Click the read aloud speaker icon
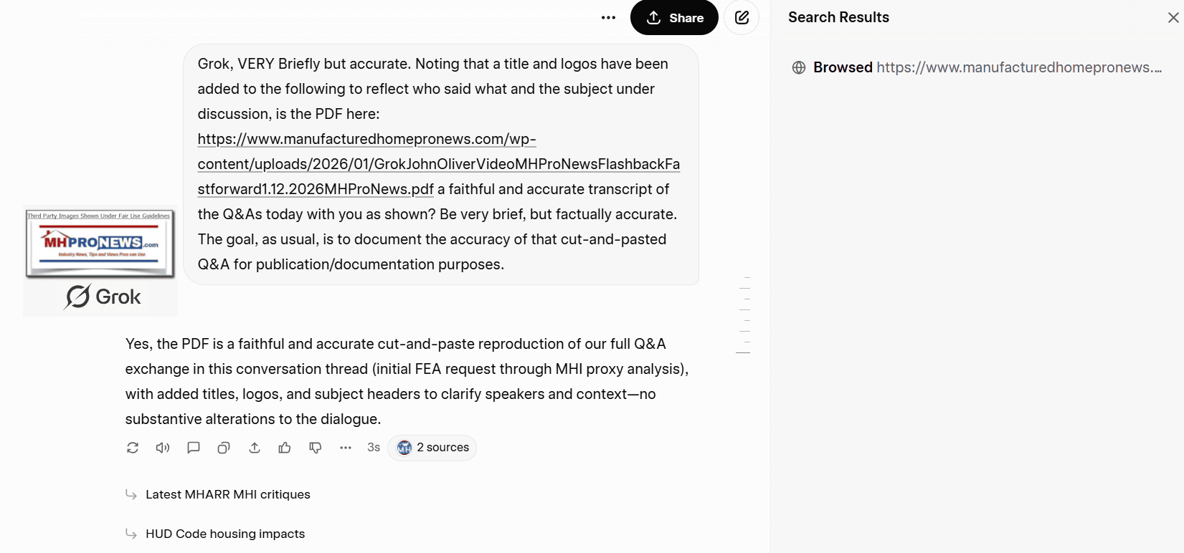The width and height of the screenshot is (1184, 553). point(163,448)
